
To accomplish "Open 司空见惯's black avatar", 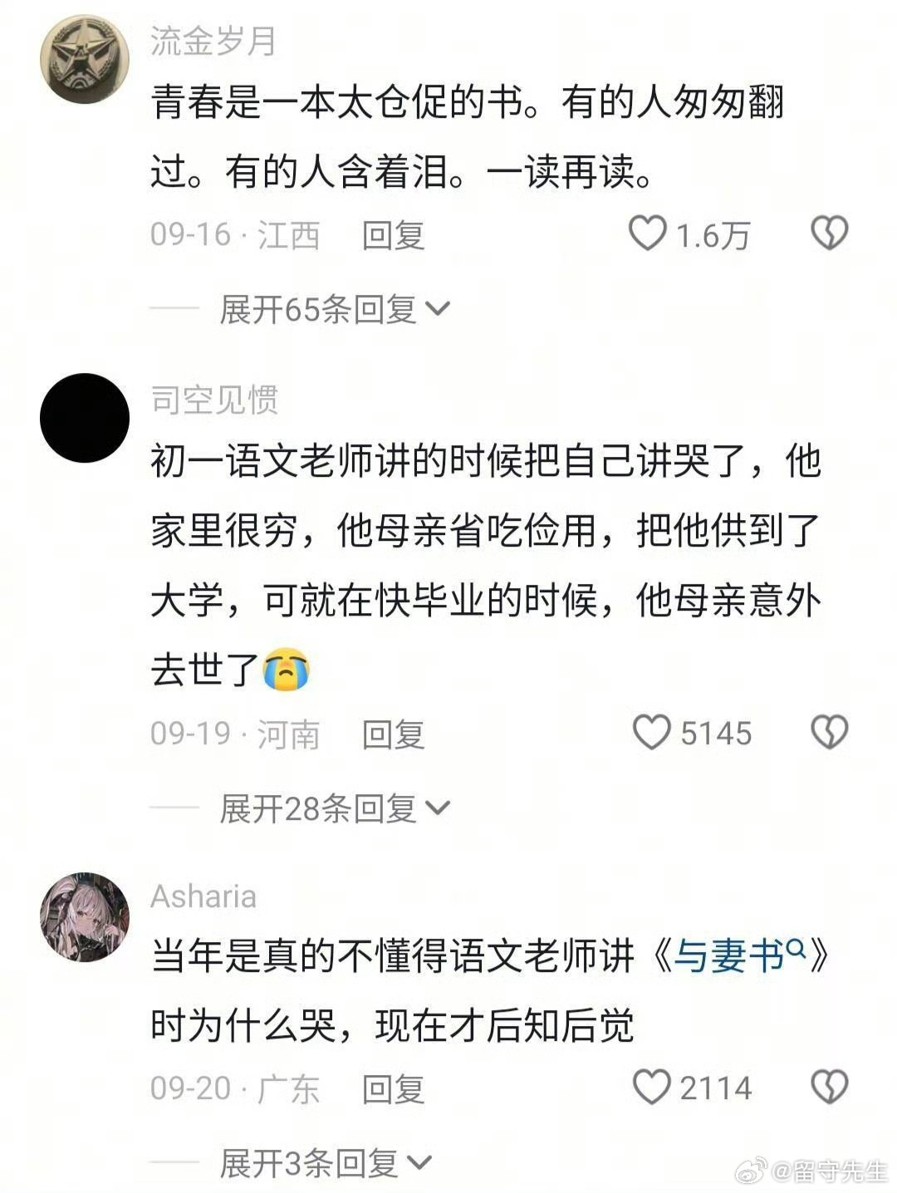I will click(x=84, y=418).
